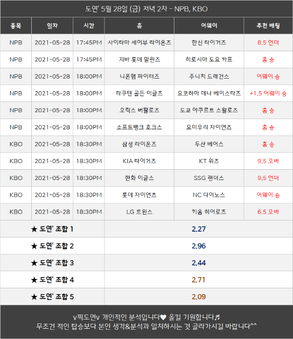Screen dimensions: 293x339
Task: Click the odds value 2.27
Action: coord(199,229)
